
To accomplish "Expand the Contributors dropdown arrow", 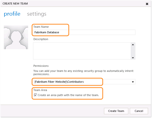I will [133, 82].
